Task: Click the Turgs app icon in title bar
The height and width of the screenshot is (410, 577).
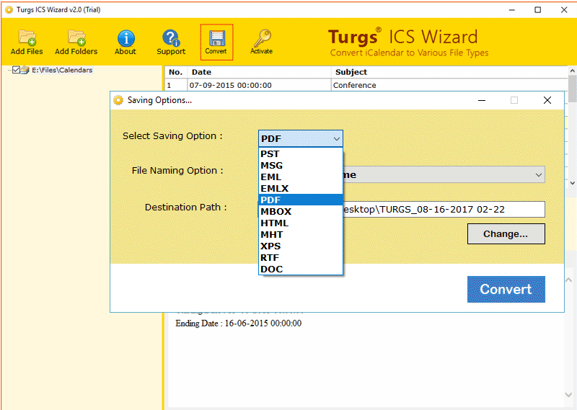Action: (9, 10)
